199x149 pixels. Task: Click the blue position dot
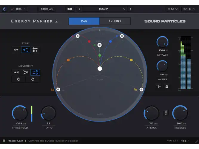(110, 41)
